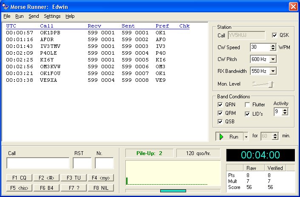Send CQ with the F1 button
Screen dimensions: 300x197
(x=19, y=178)
